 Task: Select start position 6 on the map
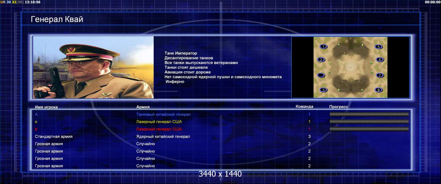(380, 59)
